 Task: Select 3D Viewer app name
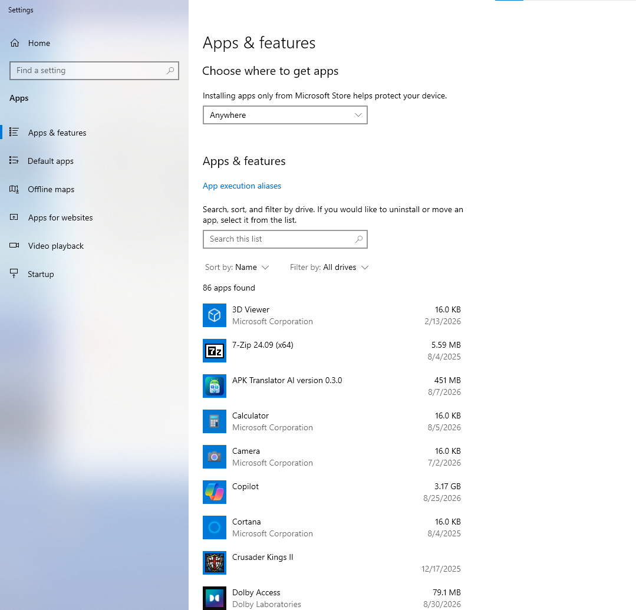(x=251, y=309)
